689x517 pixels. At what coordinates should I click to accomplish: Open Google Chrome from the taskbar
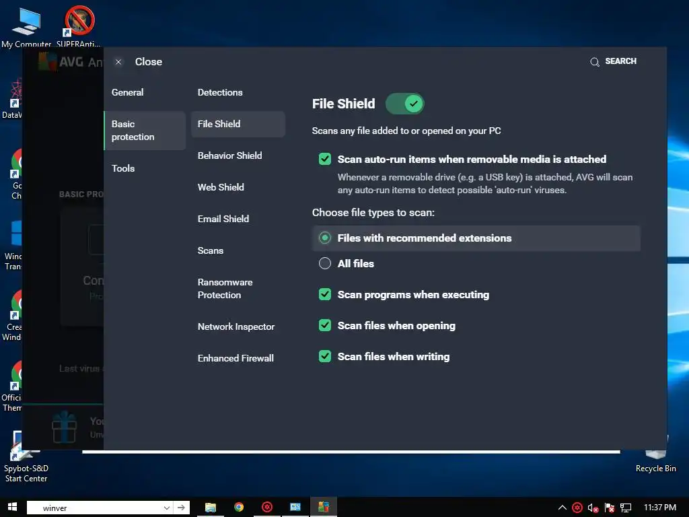coord(239,508)
